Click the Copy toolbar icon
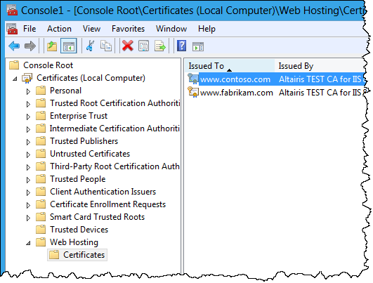 pyautogui.click(x=106, y=46)
